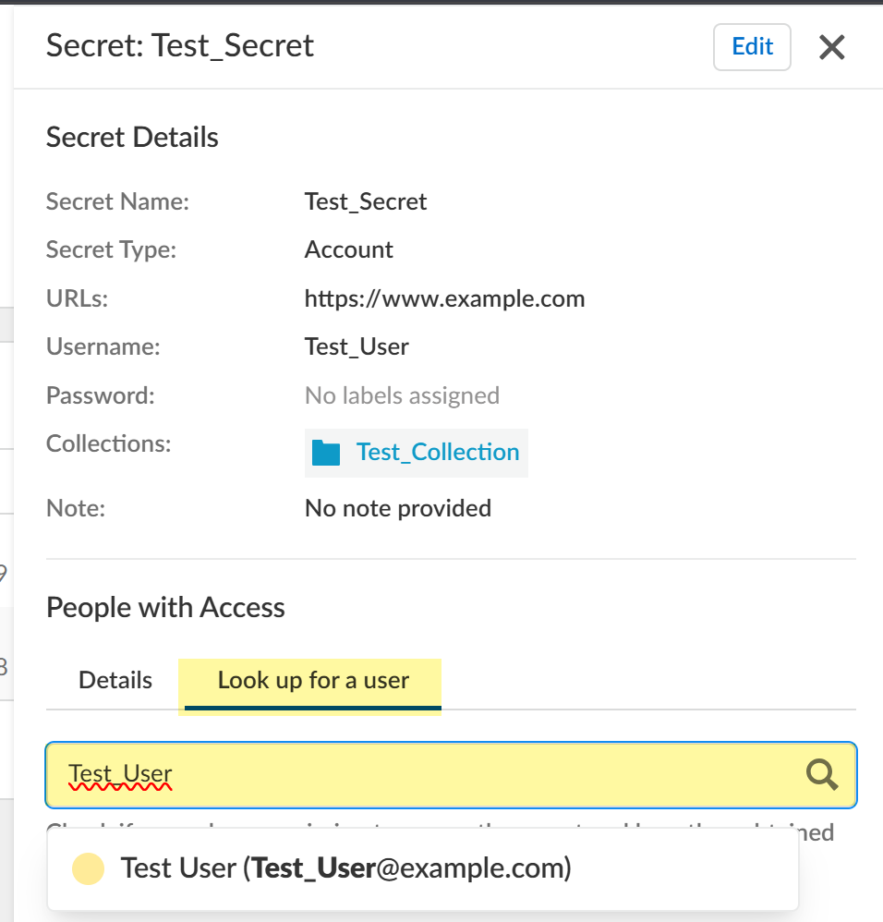883x922 pixels.
Task: Click the Secret: Test_Secret panel title
Action: click(x=180, y=45)
